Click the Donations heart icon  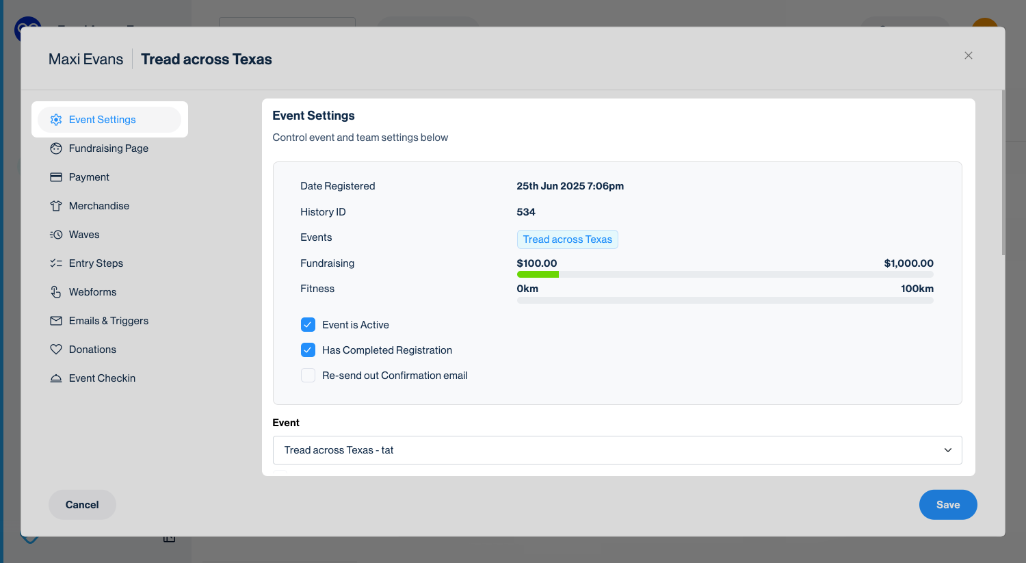[56, 350]
